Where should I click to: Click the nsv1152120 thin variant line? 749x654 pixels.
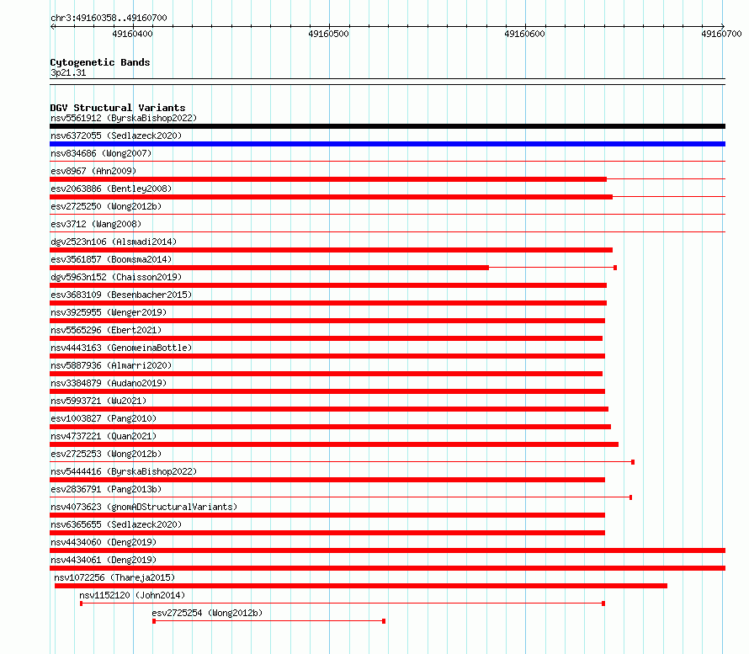343,603
